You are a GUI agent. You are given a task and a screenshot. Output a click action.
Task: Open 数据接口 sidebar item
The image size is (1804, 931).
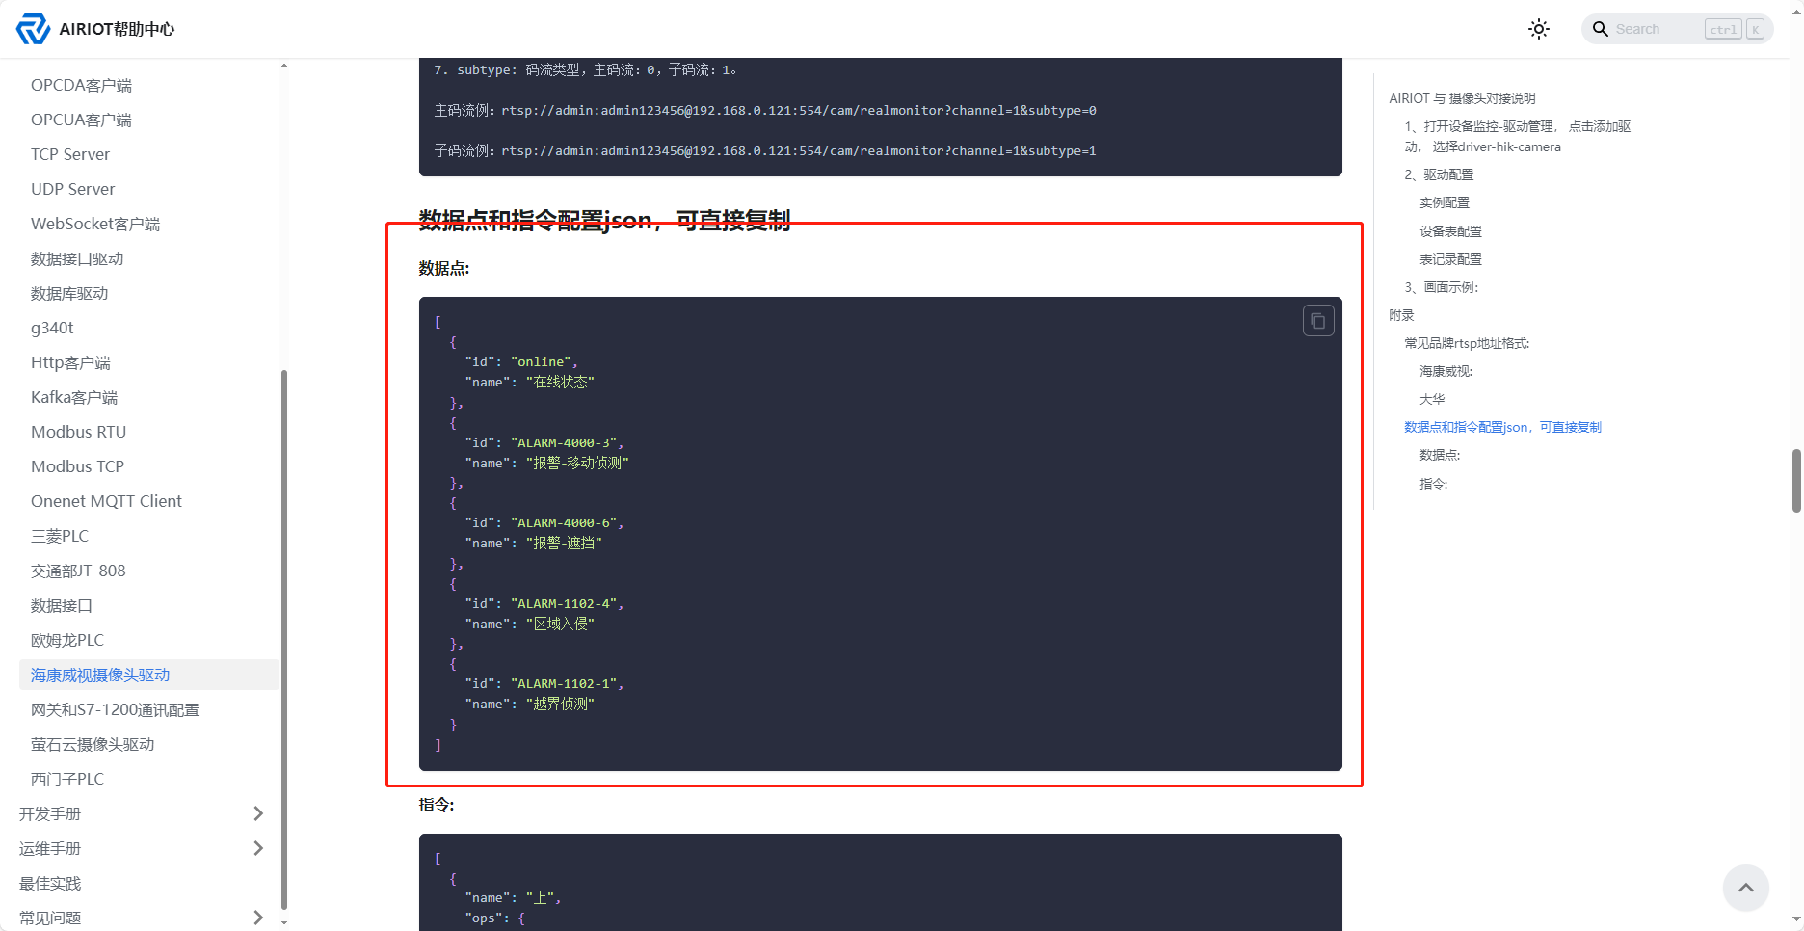(62, 605)
